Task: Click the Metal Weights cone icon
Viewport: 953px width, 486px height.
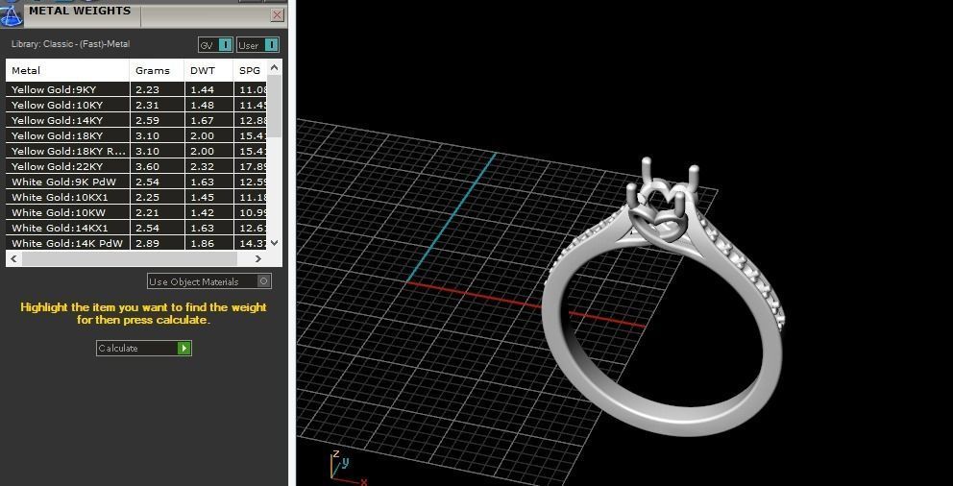Action: (x=11, y=15)
